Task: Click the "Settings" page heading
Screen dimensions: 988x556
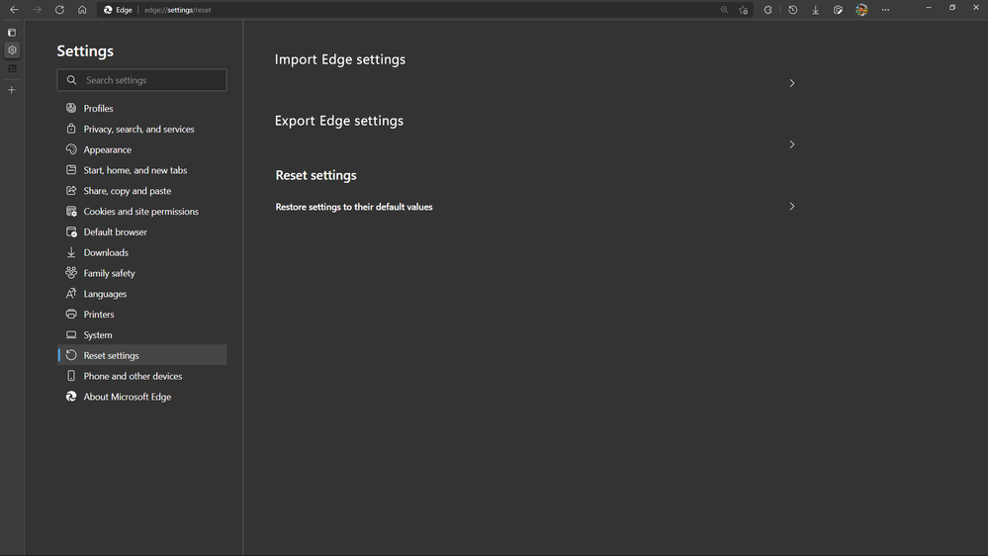Action: [85, 51]
